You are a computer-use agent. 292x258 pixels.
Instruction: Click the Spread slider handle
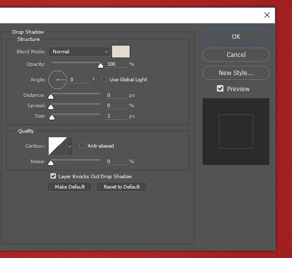click(x=51, y=107)
